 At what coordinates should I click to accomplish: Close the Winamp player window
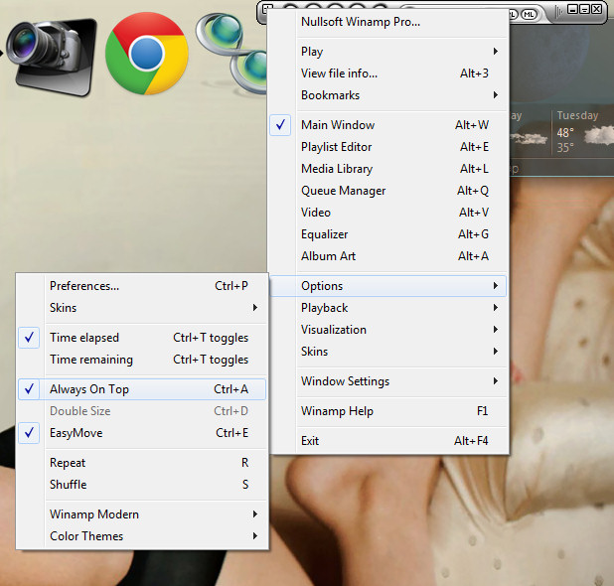tap(597, 9)
